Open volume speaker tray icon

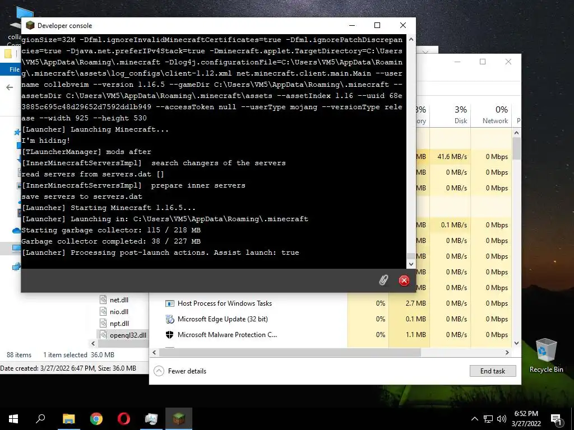click(502, 419)
